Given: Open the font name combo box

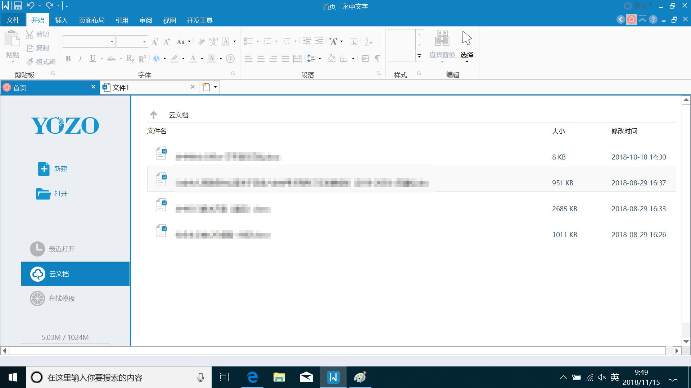Looking at the screenshot, I should tap(89, 42).
